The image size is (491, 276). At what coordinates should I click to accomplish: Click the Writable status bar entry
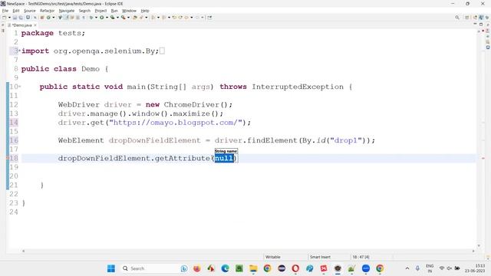pyautogui.click(x=273, y=257)
